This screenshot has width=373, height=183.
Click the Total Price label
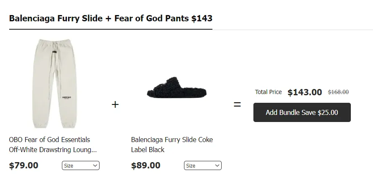[268, 92]
